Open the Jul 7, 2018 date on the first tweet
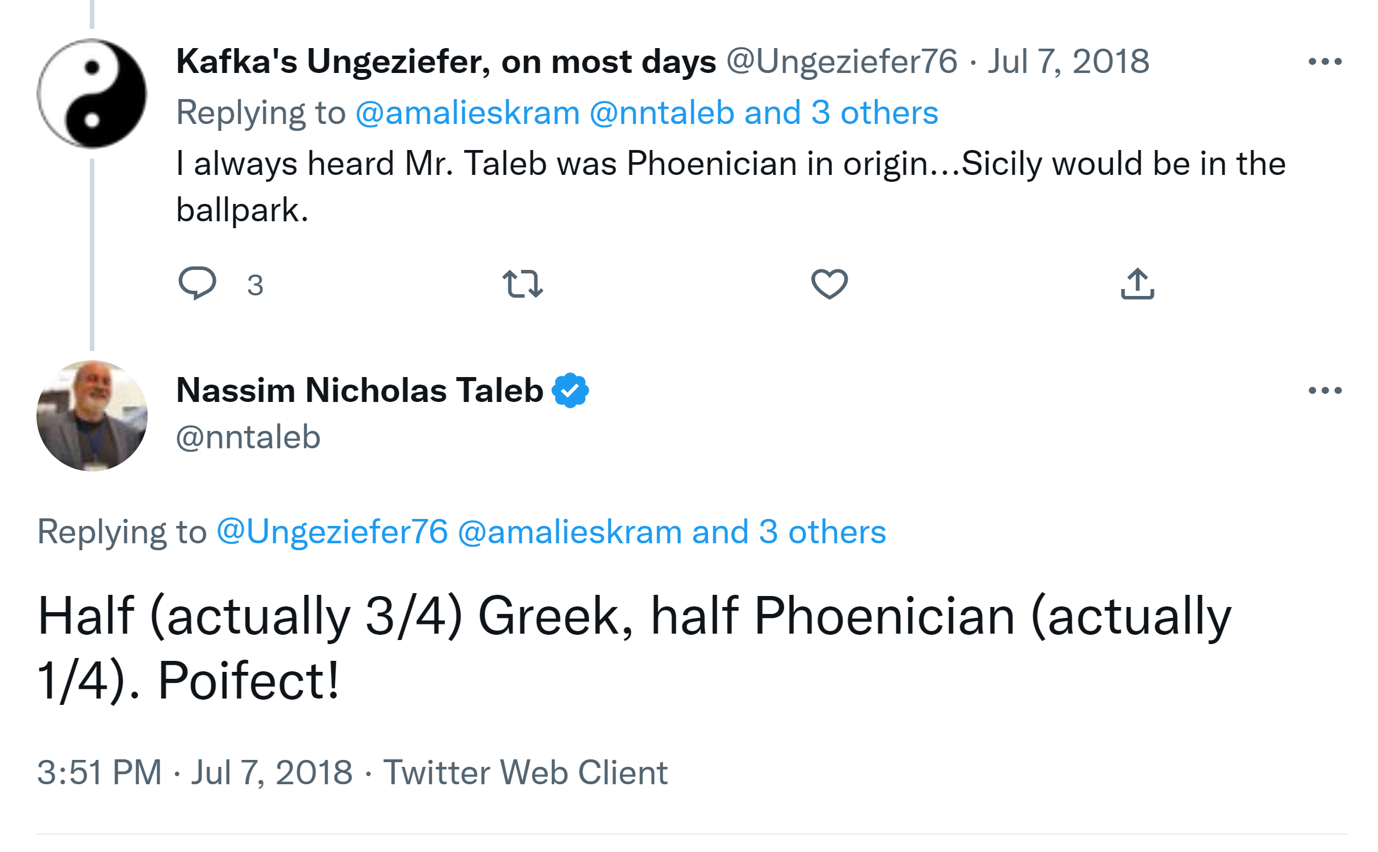Screen dimensions: 1378x852 pos(1068,61)
